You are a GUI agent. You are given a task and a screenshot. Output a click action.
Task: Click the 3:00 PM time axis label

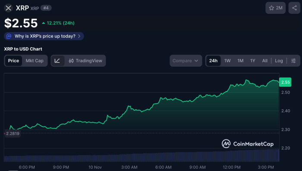coord(266,167)
